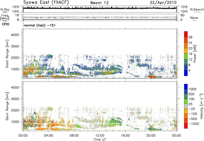Click the '08:00' time axis tick label
Viewport: 204px width, 141px height.
(x=74, y=136)
